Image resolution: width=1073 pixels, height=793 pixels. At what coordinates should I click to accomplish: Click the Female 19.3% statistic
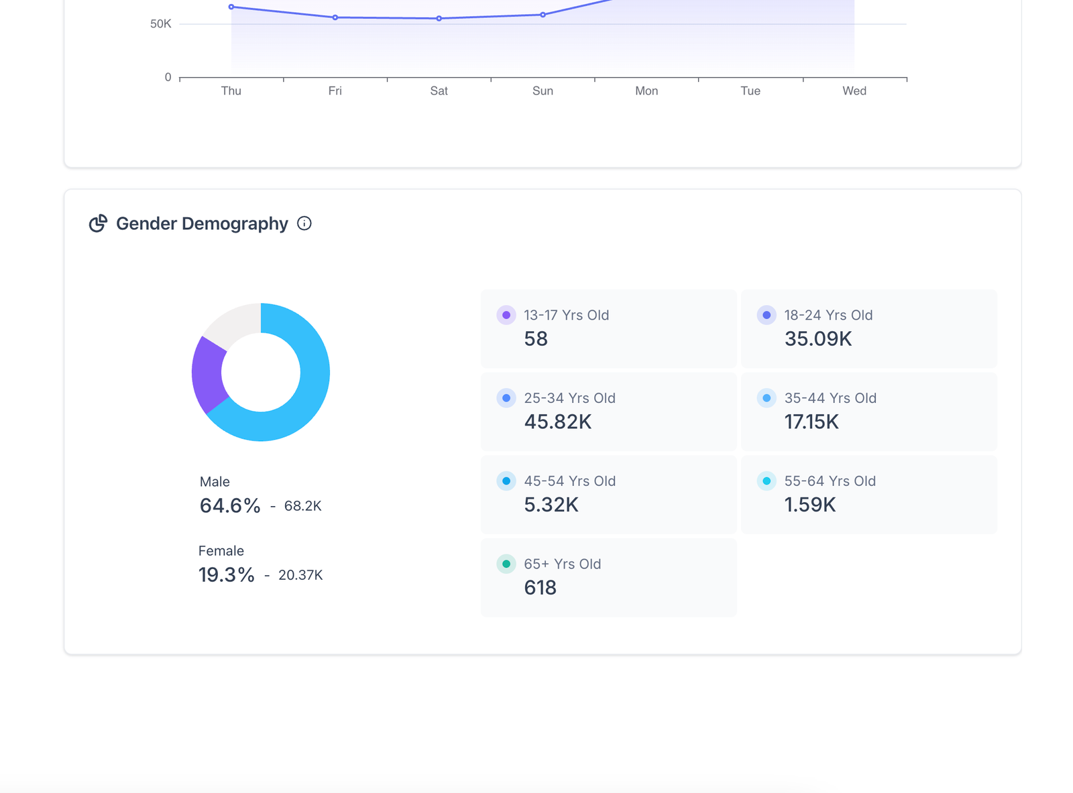point(227,574)
